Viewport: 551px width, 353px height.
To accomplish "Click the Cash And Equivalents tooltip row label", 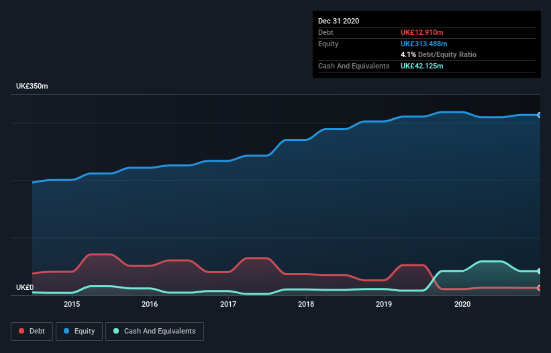I will [354, 66].
